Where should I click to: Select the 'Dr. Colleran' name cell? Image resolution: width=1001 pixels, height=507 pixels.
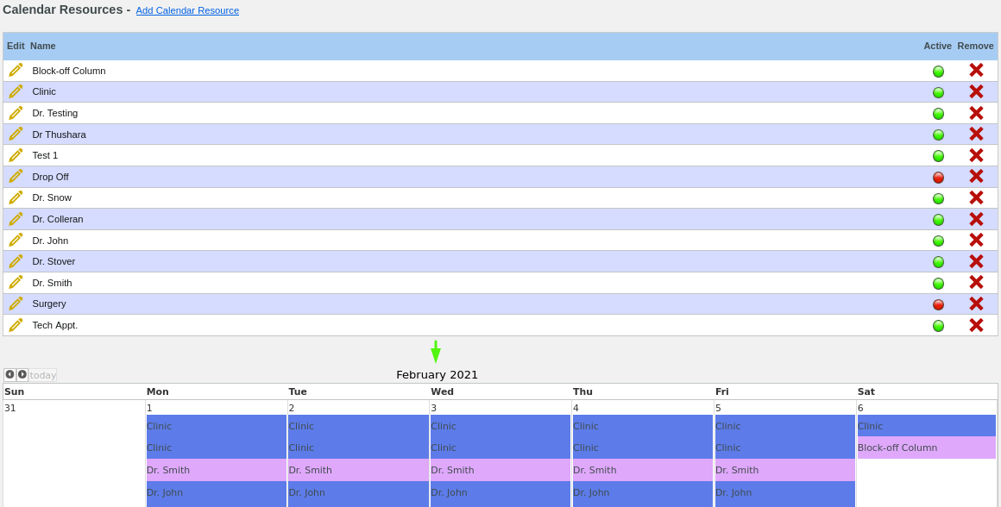coord(58,219)
